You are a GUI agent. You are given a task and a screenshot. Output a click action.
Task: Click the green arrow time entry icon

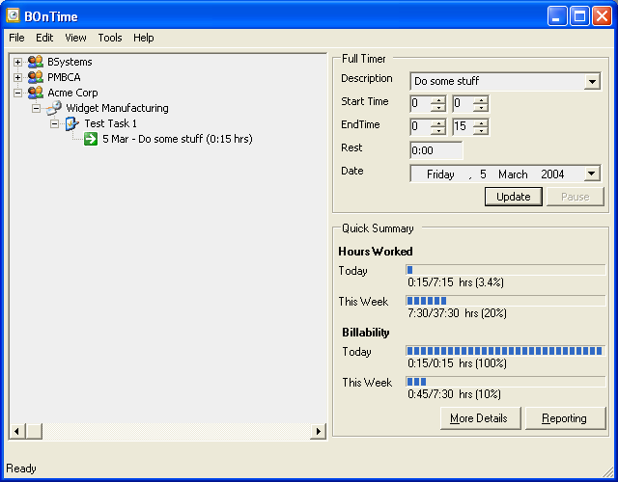coord(91,139)
